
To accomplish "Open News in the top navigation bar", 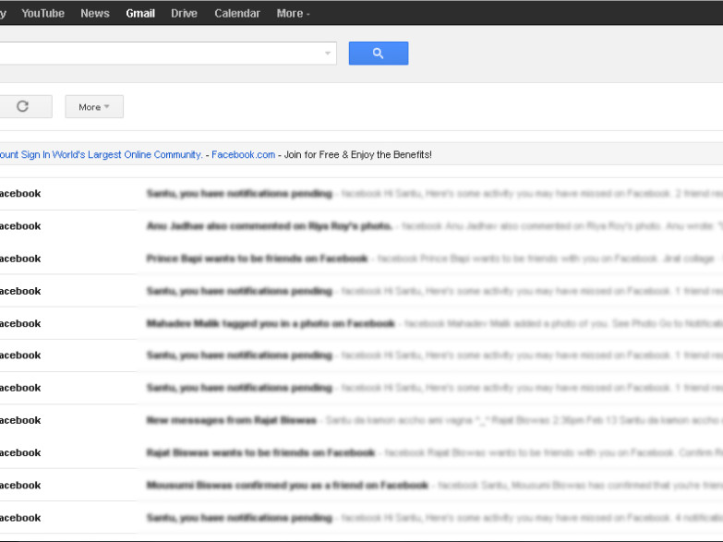I will [95, 13].
